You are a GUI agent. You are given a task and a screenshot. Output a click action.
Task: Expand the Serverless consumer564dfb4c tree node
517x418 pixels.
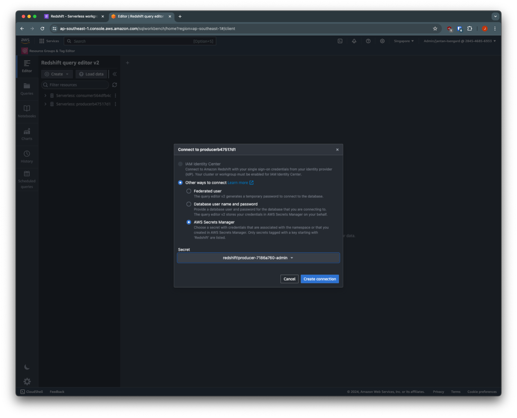point(45,96)
